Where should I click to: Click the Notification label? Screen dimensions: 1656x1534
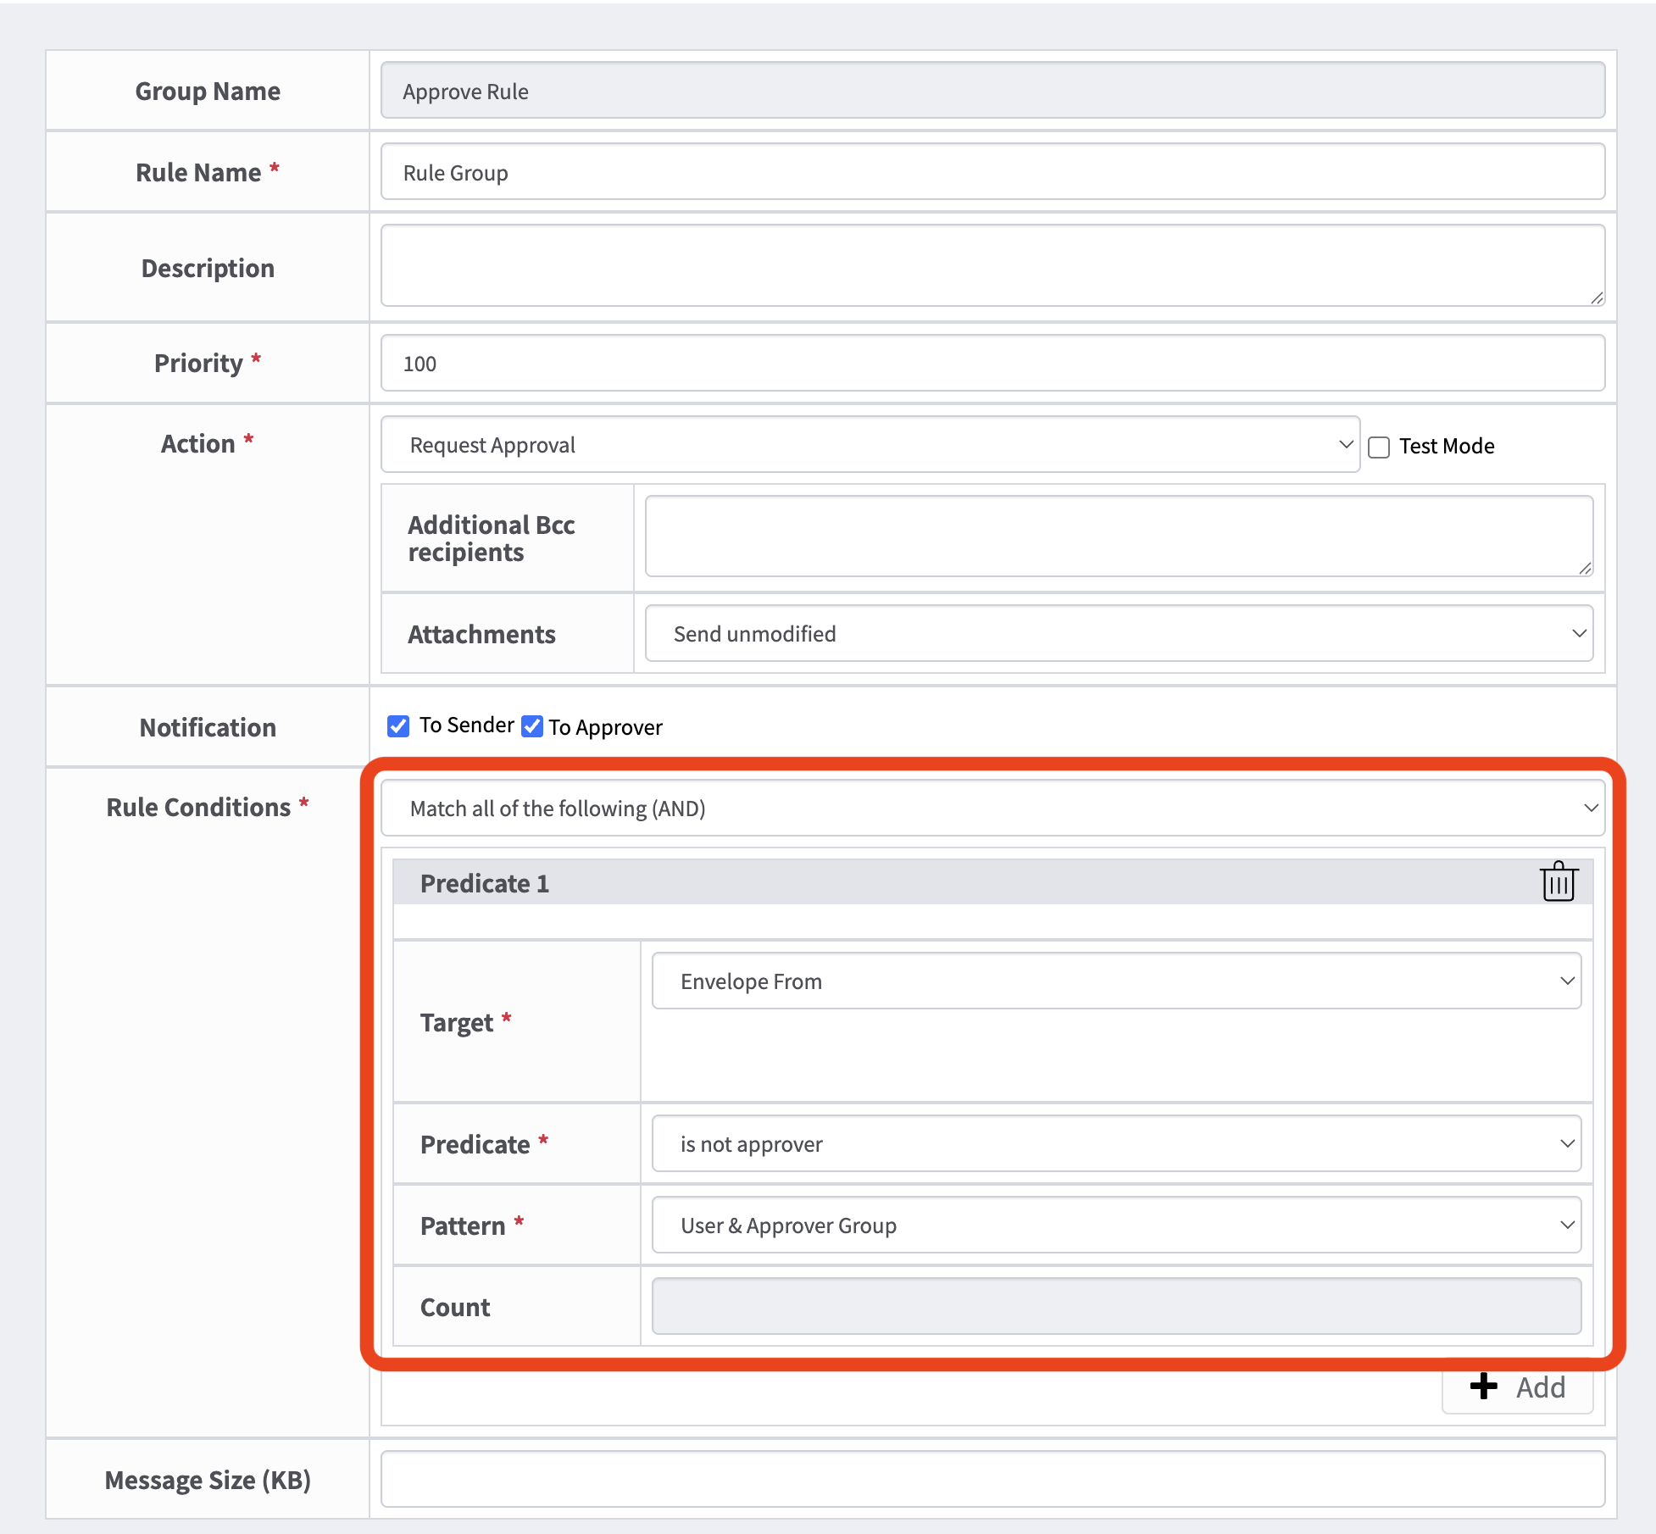coord(208,727)
